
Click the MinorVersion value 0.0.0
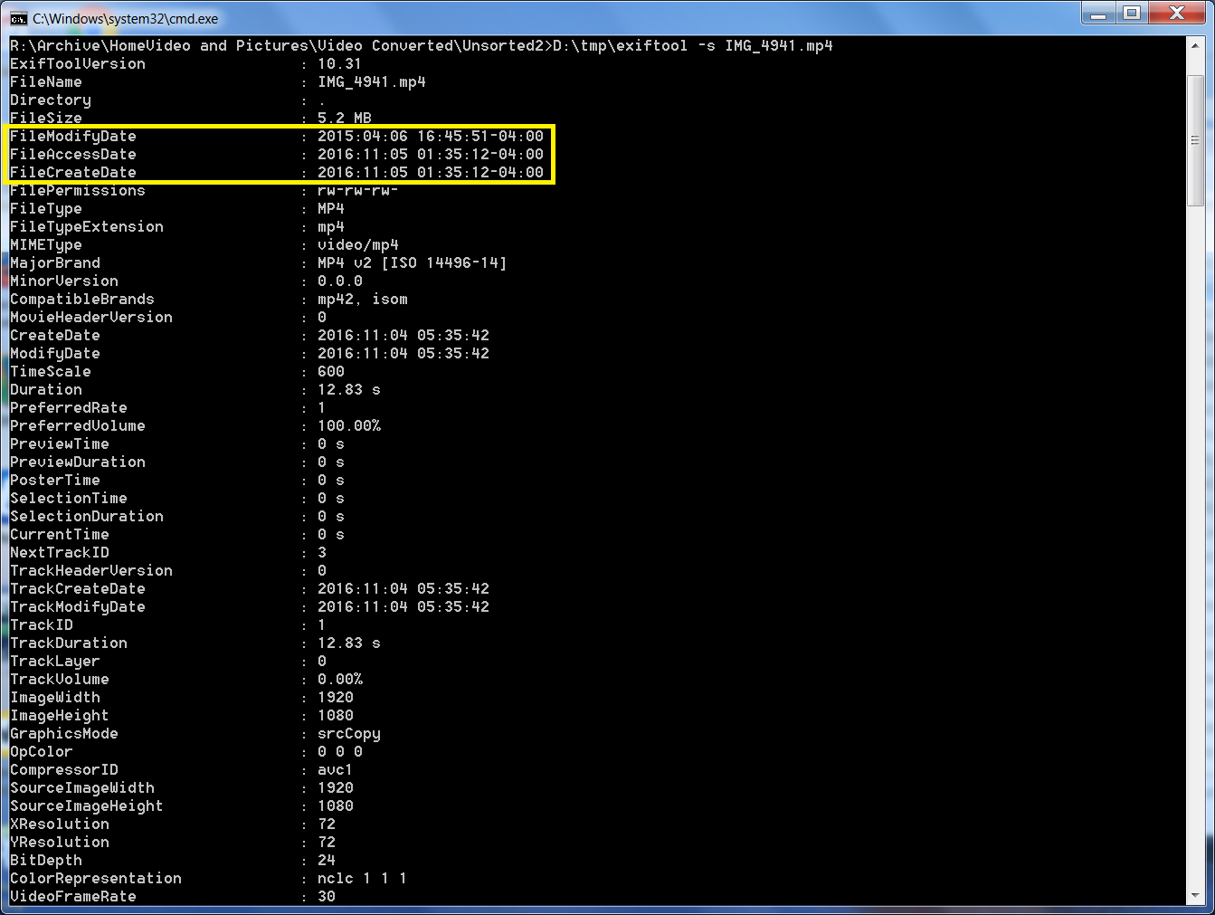(340, 281)
